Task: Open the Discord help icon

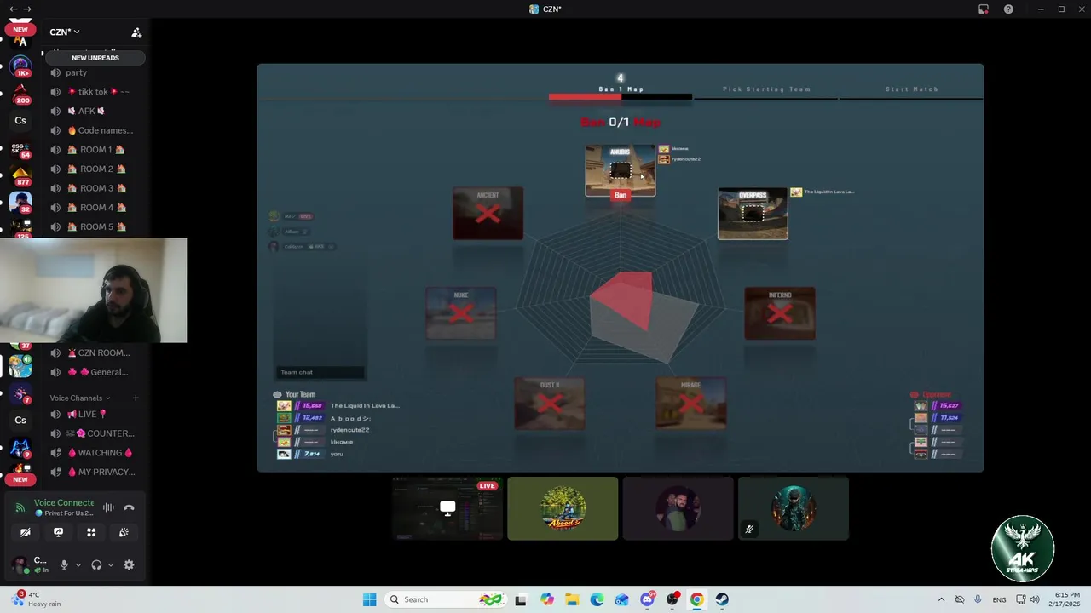Action: (1008, 9)
